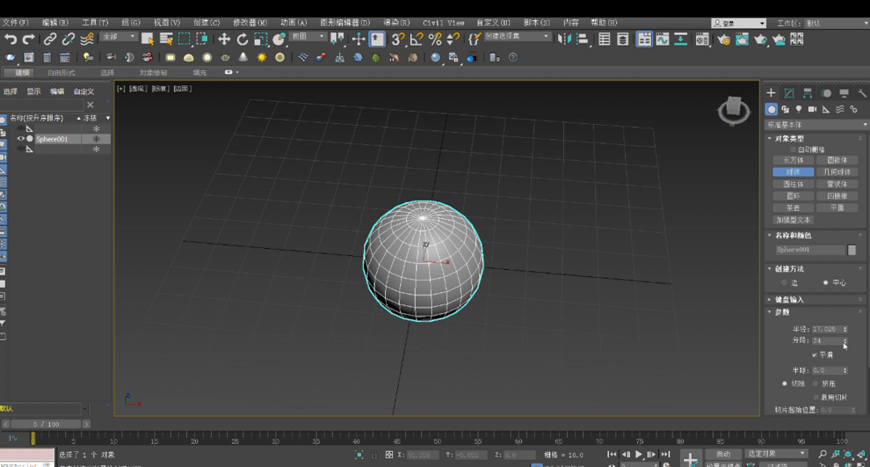This screenshot has height=467, width=870.
Task: Select the Rotate tool in main toolbar
Action: 242,39
